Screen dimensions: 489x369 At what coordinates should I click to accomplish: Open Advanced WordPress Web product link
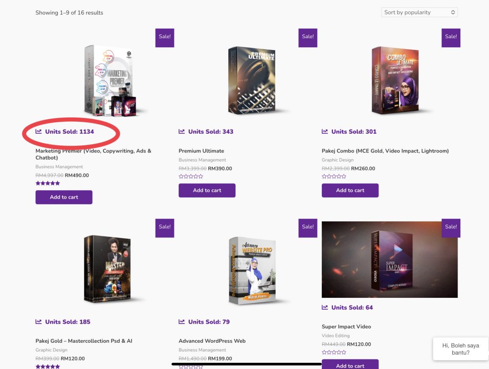[x=212, y=341]
